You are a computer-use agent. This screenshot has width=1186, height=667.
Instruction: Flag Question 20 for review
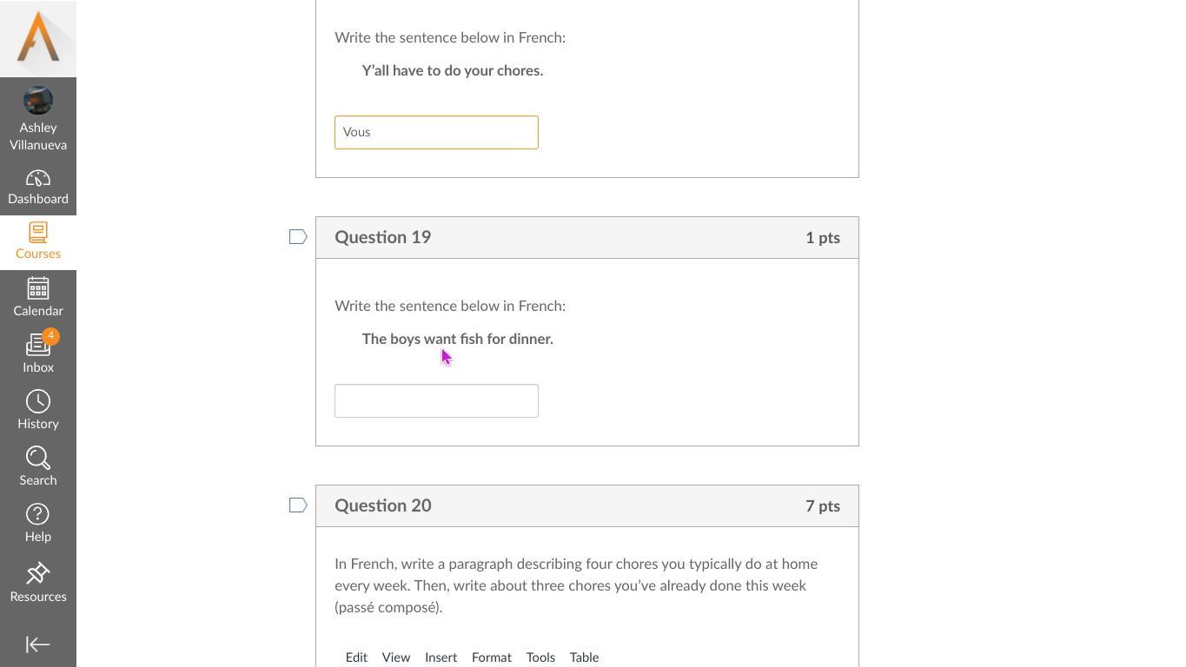click(x=298, y=505)
